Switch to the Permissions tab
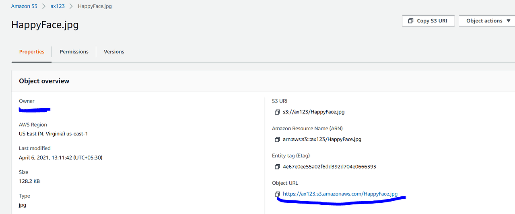This screenshot has height=214, width=515. coord(74,52)
